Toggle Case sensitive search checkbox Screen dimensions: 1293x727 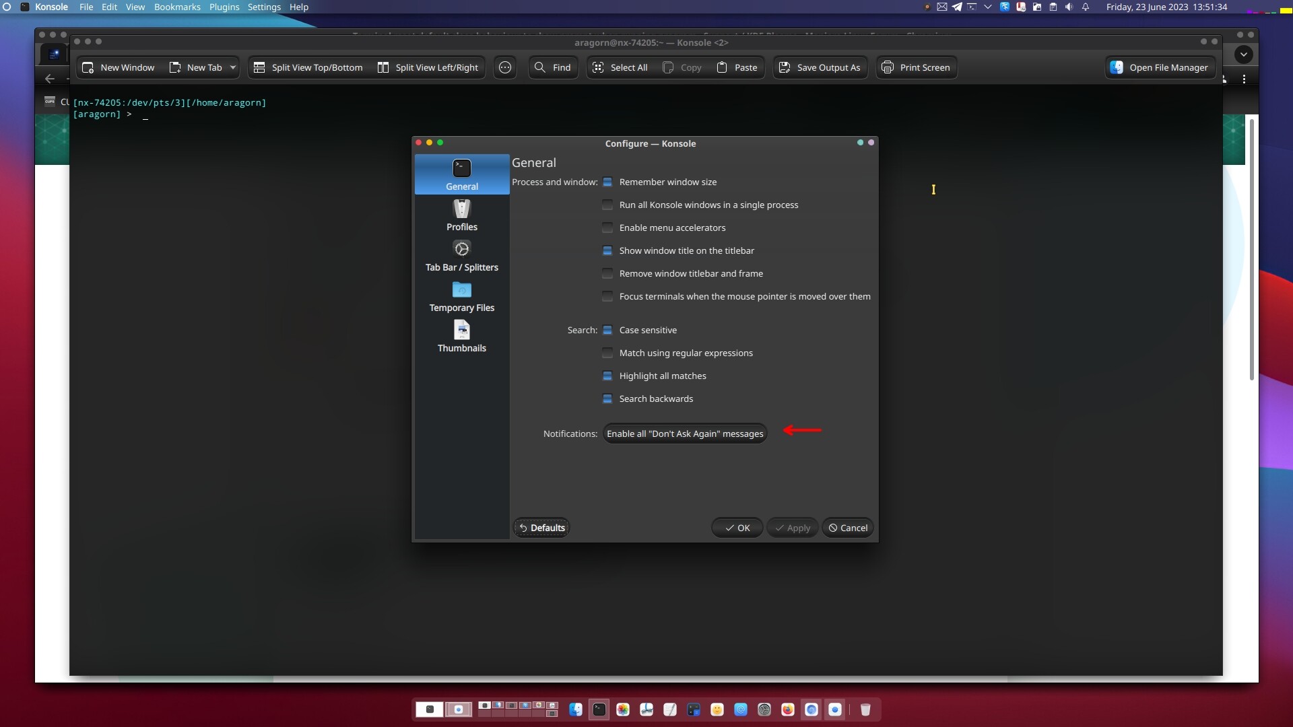pyautogui.click(x=607, y=331)
